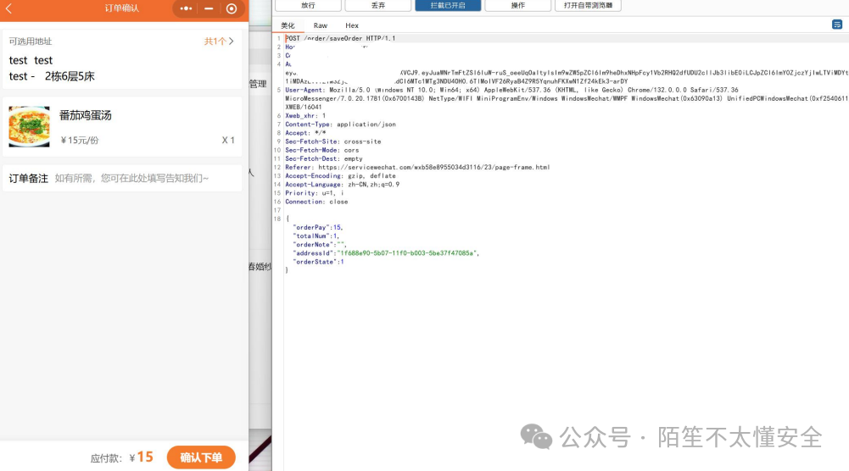
Task: Close mini program with the circle target icon
Action: [x=232, y=8]
